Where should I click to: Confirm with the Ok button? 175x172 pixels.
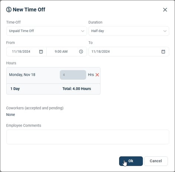pyautogui.click(x=131, y=161)
